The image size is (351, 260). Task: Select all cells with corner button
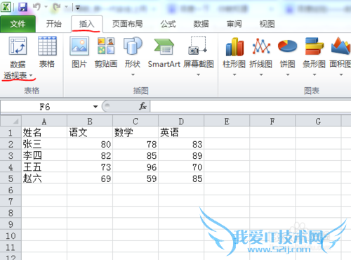click(11, 121)
